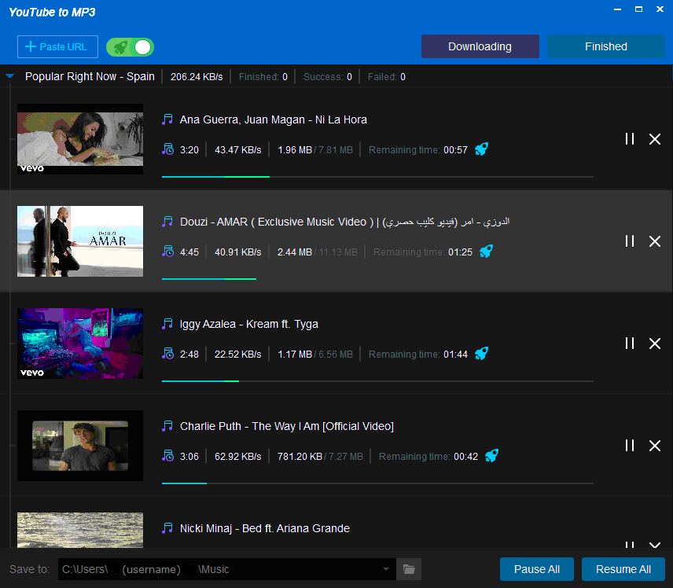Cancel the Charlie Puth download
Screen dimensions: 673x588
point(654,446)
